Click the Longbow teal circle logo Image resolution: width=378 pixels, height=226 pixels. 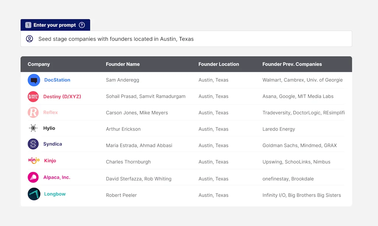click(x=34, y=194)
